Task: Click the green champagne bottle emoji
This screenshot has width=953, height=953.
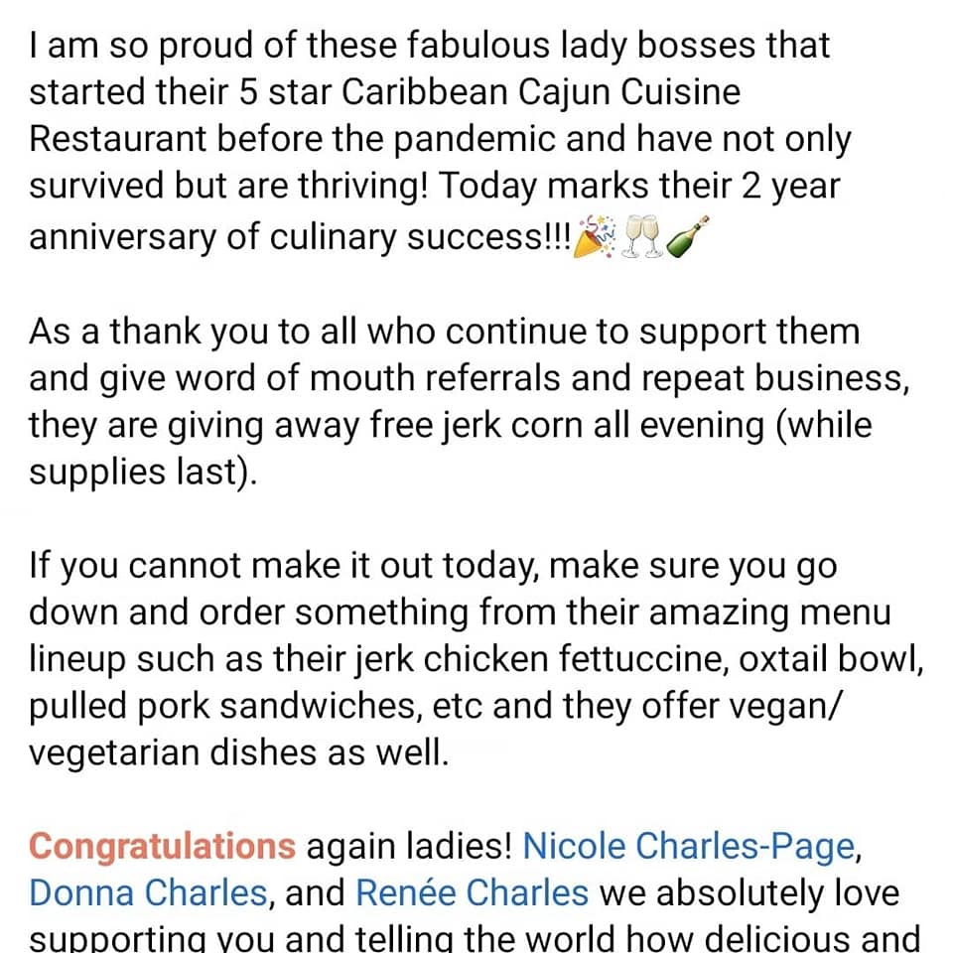Action: point(688,236)
